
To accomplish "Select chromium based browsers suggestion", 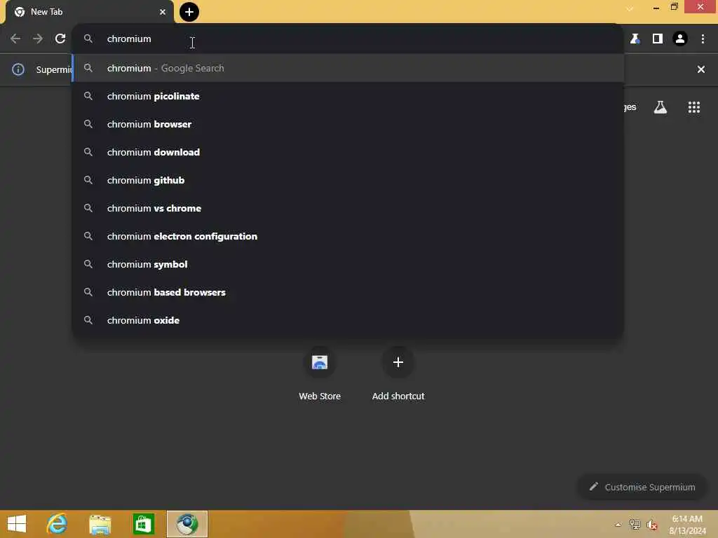I will tap(348, 292).
